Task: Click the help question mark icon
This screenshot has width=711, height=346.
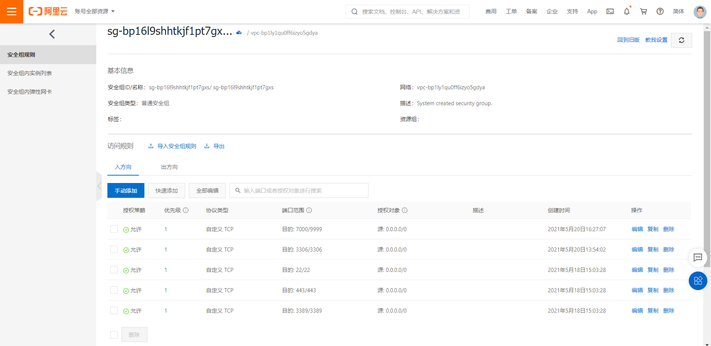Action: 660,11
